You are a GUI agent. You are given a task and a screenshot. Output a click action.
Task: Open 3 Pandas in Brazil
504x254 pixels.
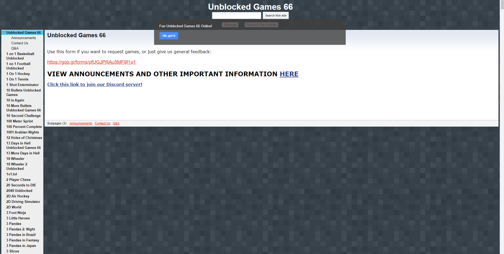(21, 235)
